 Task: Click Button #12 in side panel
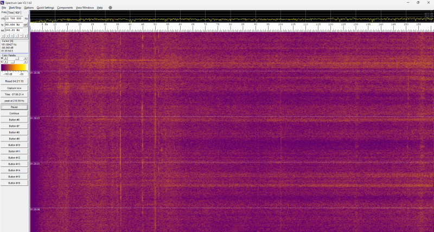pyautogui.click(x=14, y=158)
